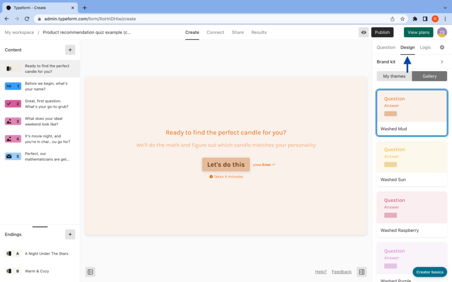This screenshot has width=452, height=282.
Task: Select the Gallery toggle option
Action: (x=429, y=76)
